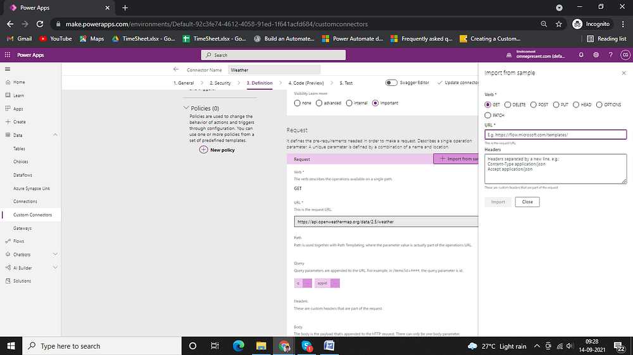Open Dataflows under Data

point(23,175)
